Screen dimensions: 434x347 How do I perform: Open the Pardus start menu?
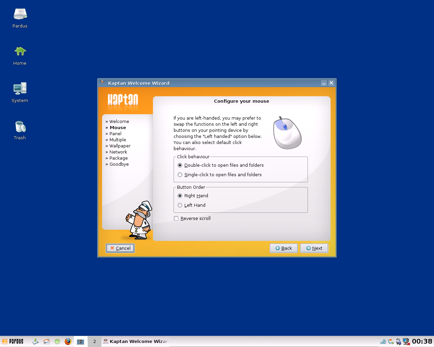pos(13,341)
